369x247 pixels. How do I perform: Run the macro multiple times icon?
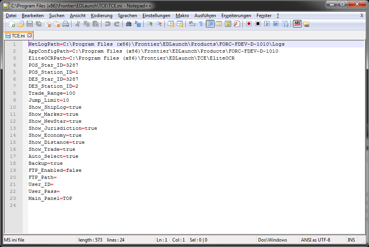276,24
